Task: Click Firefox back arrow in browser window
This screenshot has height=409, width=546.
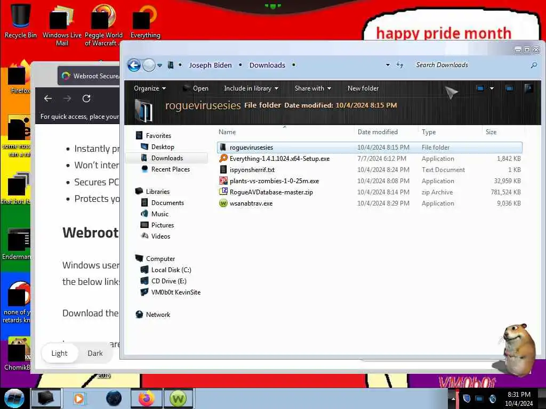Action: pos(48,99)
